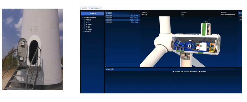Viewport: 247px width, 102px height.
Task: Expand the 63号风机 tree node
Action: 85,31
